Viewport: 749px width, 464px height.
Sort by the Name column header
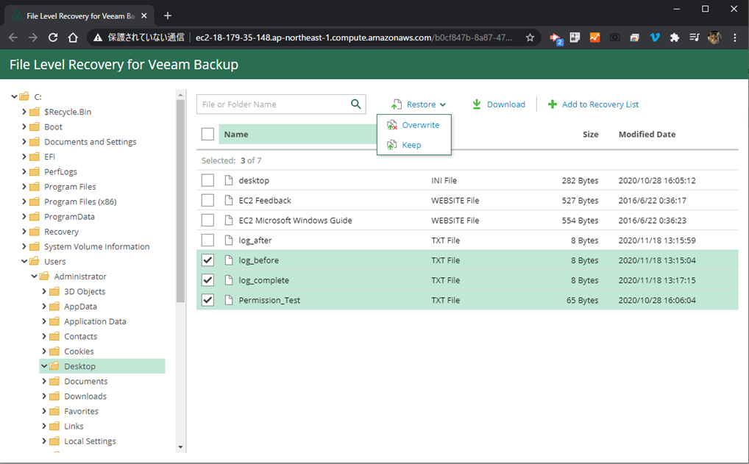click(x=236, y=134)
